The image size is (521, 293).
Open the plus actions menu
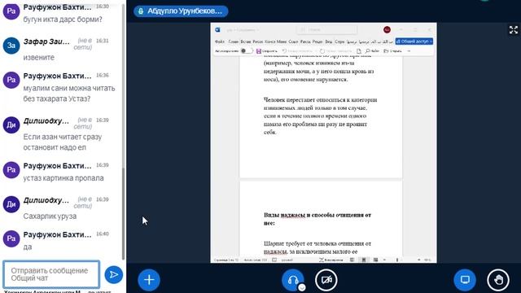149,280
